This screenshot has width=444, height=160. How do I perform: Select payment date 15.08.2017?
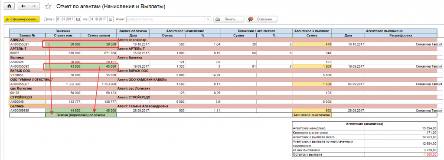134,53
